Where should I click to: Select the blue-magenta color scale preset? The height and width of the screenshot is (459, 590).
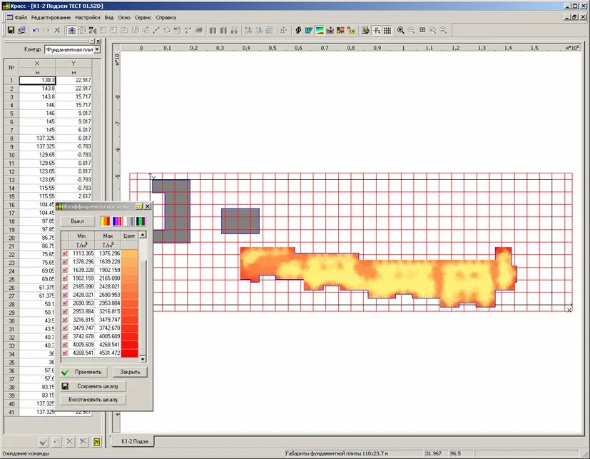point(117,221)
